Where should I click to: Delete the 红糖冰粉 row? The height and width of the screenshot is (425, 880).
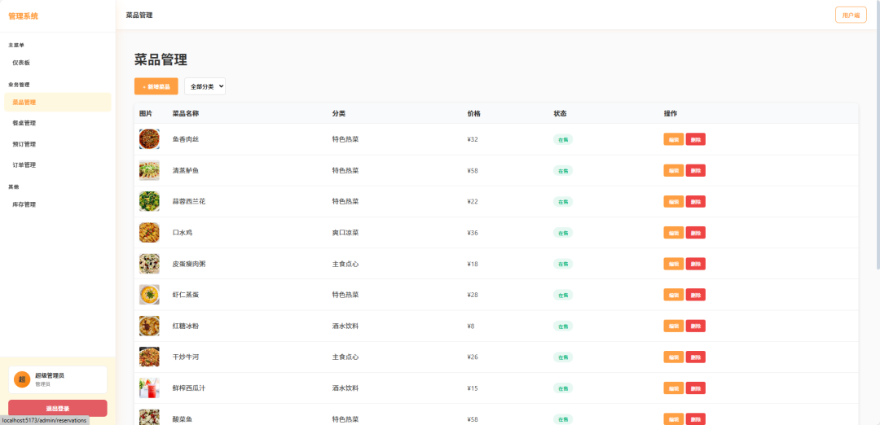pos(695,326)
